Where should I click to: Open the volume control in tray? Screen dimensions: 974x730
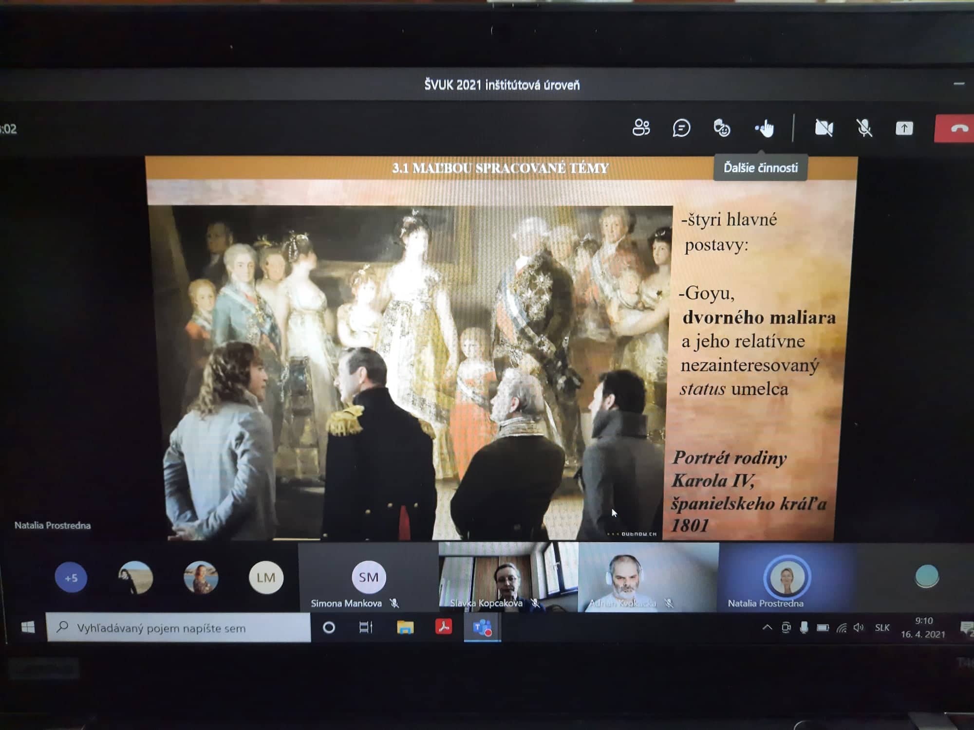coord(859,627)
